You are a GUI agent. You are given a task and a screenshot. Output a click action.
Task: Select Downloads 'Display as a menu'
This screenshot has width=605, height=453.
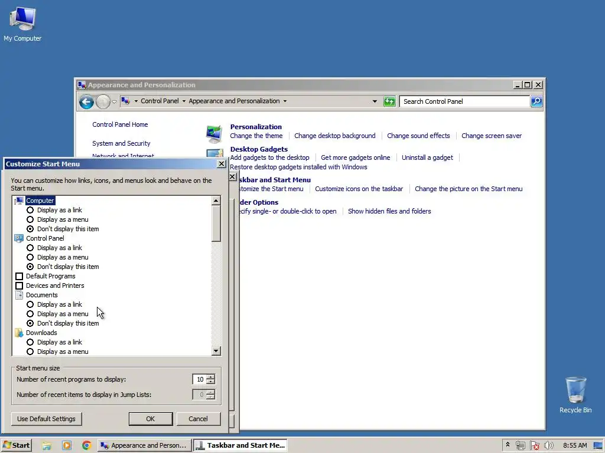point(30,352)
